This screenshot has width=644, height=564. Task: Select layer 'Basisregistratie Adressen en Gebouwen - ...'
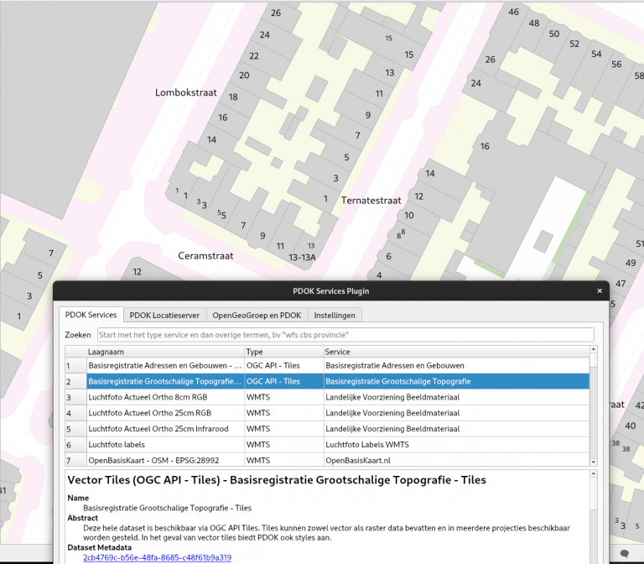coord(165,366)
